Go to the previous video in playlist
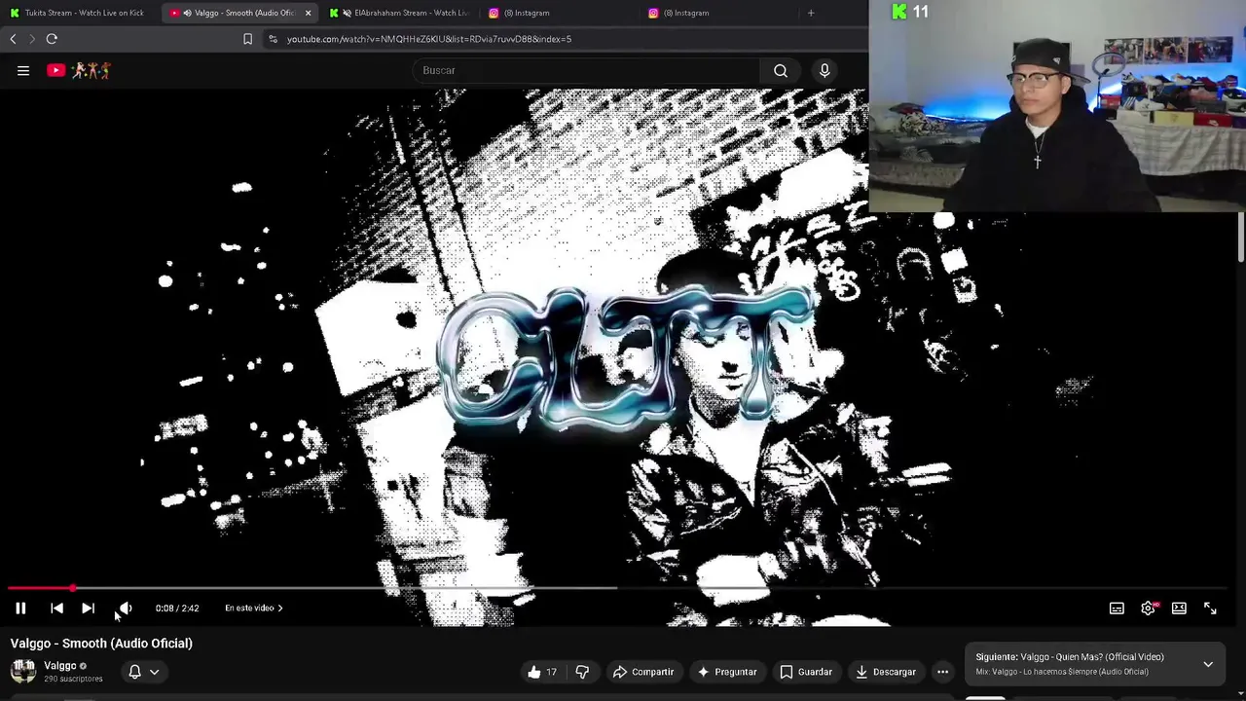Image resolution: width=1246 pixels, height=701 pixels. [56, 609]
